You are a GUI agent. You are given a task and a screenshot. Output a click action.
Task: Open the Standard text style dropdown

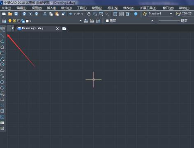pos(171,14)
